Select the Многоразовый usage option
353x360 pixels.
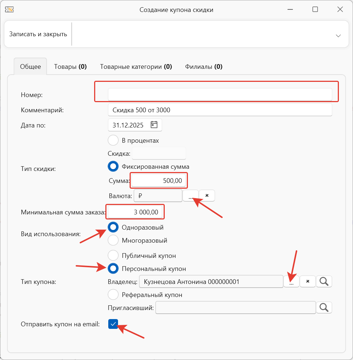pos(113,240)
